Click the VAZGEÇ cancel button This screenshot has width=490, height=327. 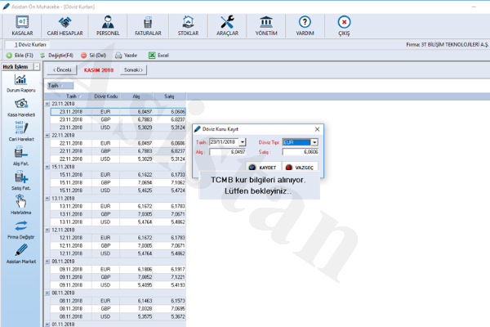(x=300, y=167)
